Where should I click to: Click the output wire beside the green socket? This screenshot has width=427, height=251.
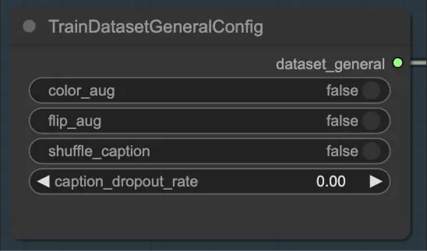point(419,63)
